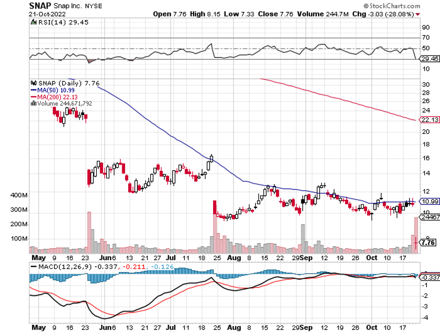The image size is (440, 333).
Task: Click the RSI(14) indicator icon
Action: click(x=33, y=22)
